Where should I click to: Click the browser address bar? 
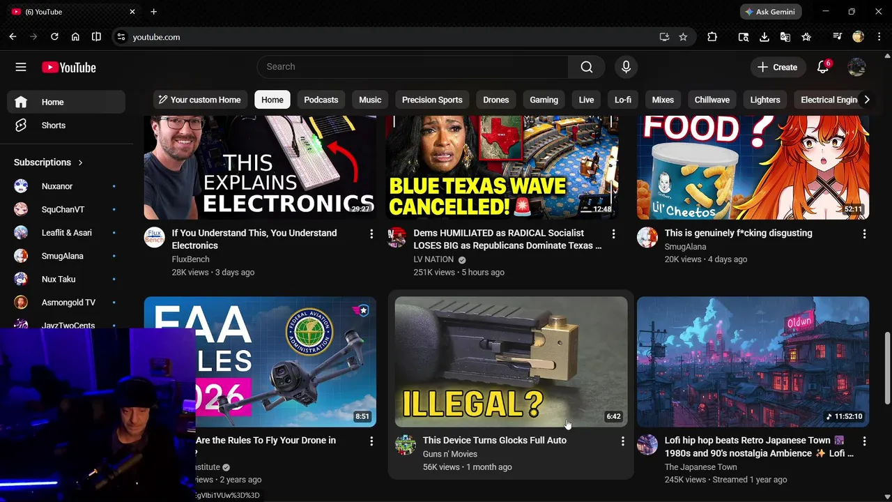point(390,37)
